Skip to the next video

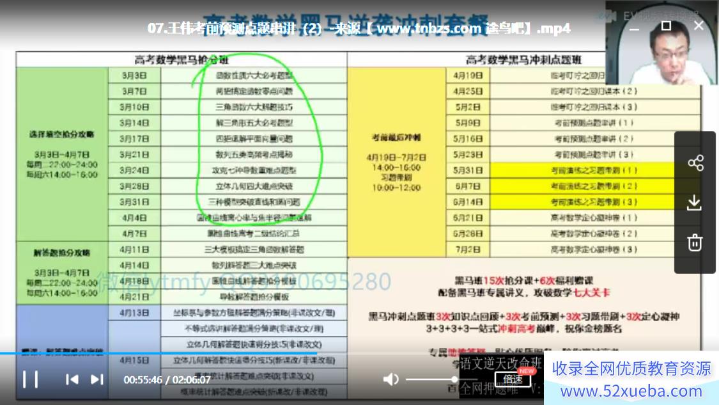coord(97,379)
